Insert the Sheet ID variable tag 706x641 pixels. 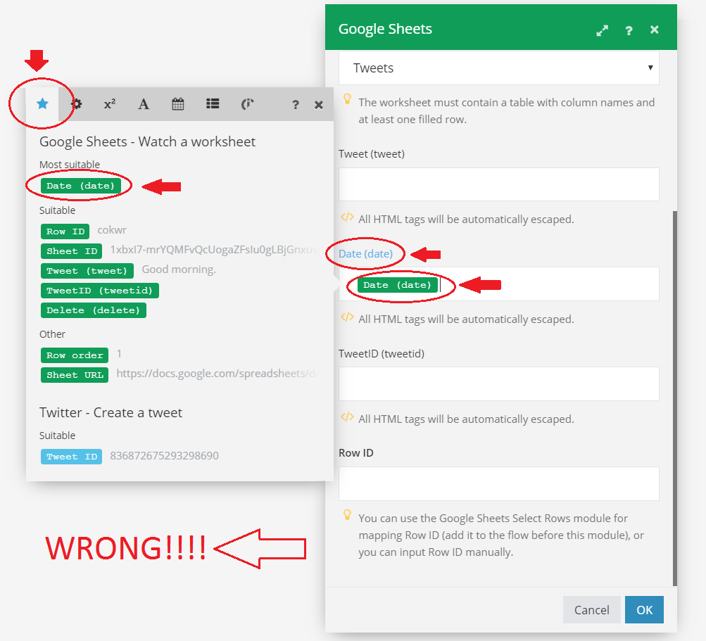[x=71, y=251]
